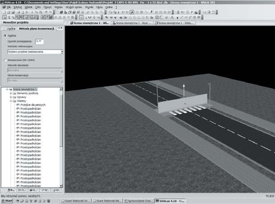Open the Online menu
This screenshot has height=204, width=275.
[x=109, y=7]
